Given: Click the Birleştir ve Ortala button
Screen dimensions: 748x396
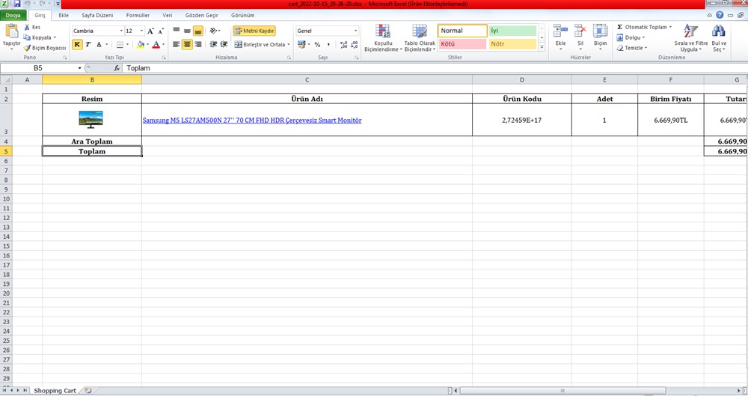Looking at the screenshot, I should click(260, 44).
